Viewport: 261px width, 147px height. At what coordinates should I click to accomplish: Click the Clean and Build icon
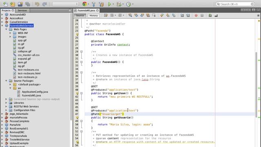101,4
